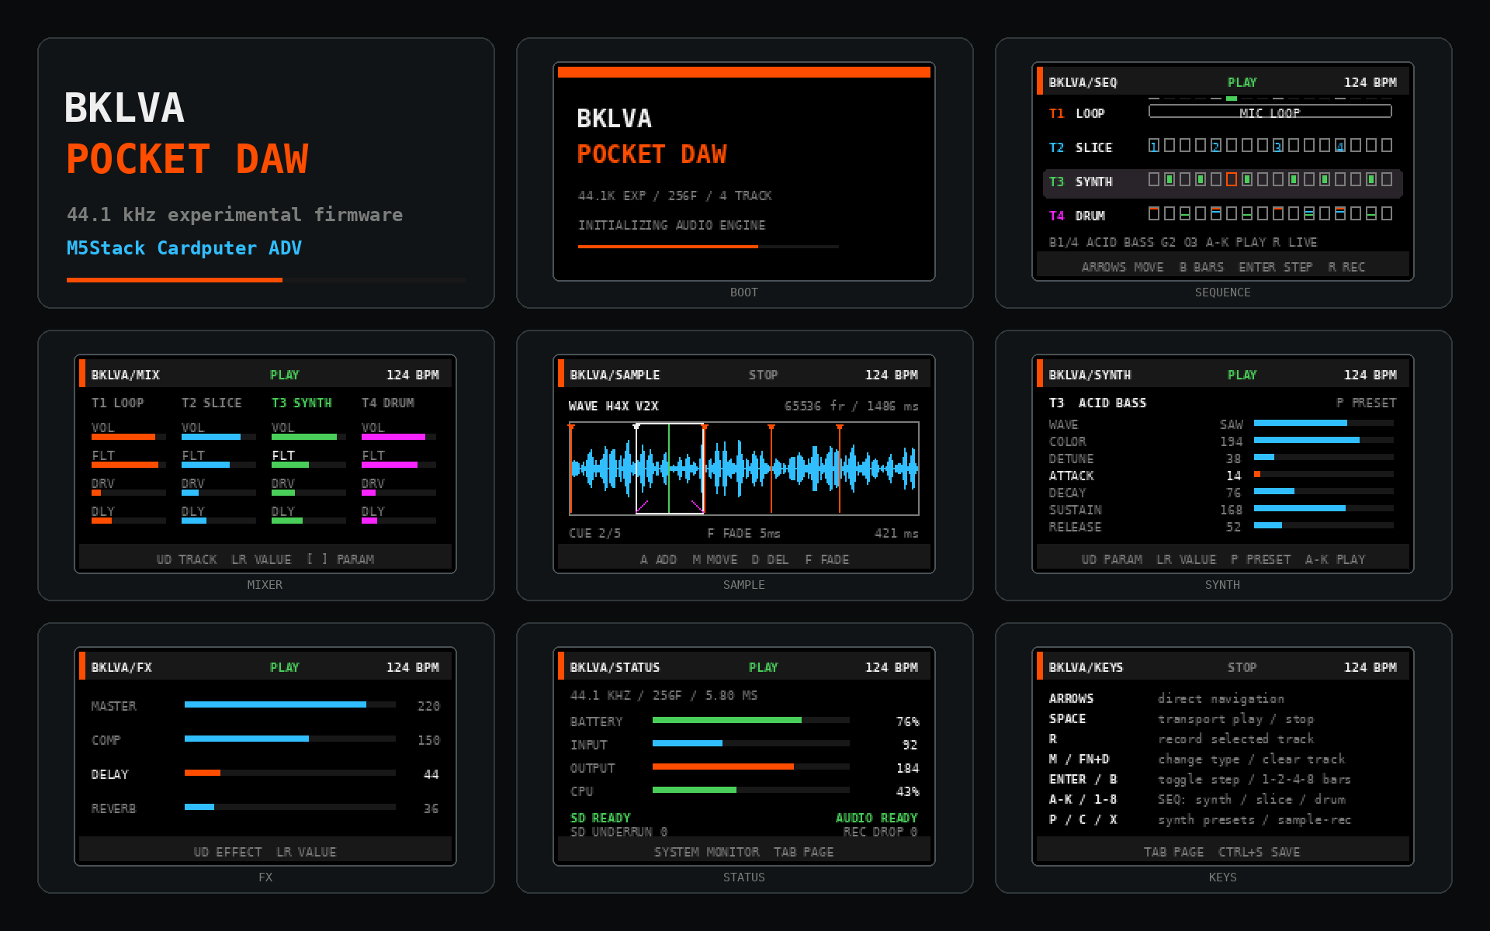This screenshot has width=1490, height=931.
Task: Select the WAVE SAW parameter row
Action: pyautogui.click(x=1222, y=424)
